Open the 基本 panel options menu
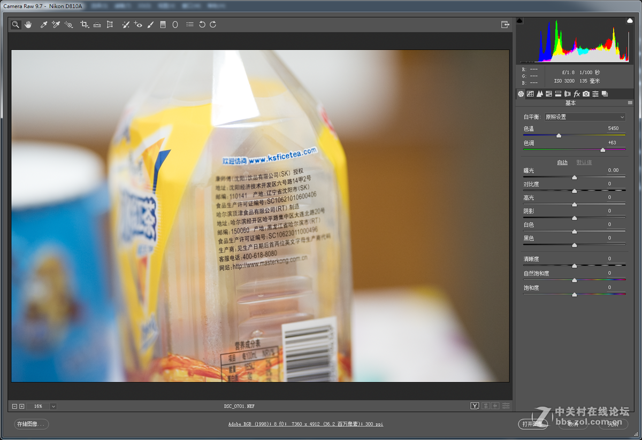Screen dimensions: 642x440 coord(630,103)
